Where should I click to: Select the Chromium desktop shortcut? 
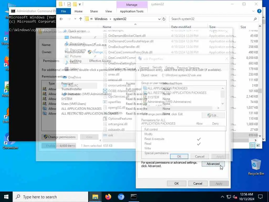pos(10,141)
